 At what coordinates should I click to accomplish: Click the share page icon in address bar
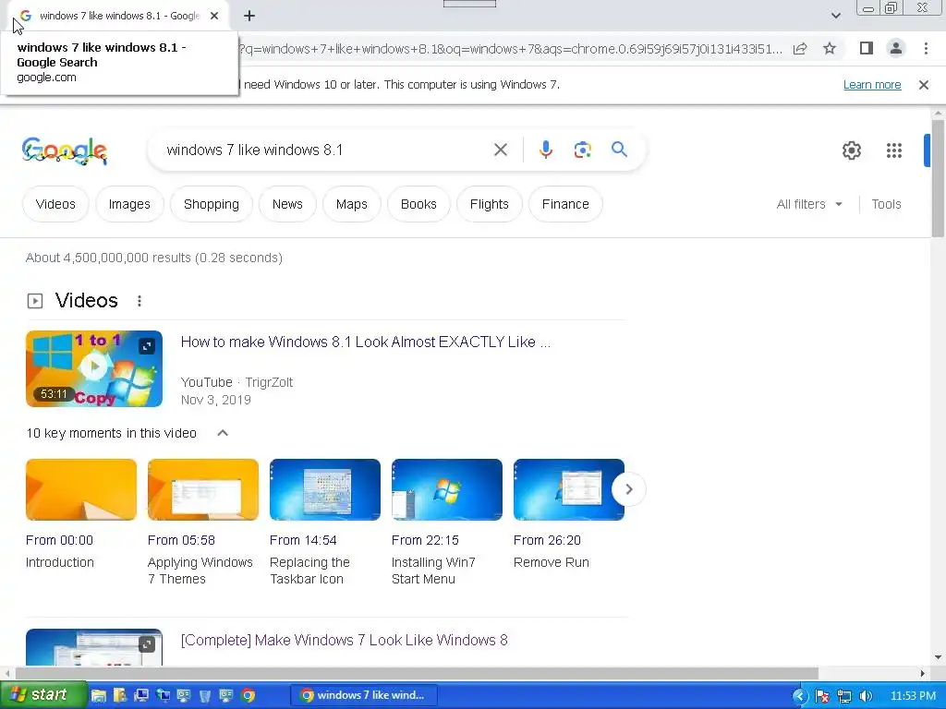point(800,48)
